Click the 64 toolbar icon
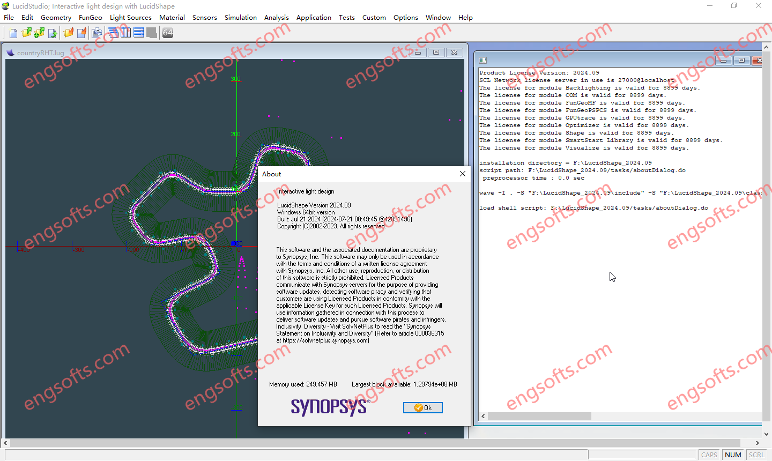 pos(168,33)
